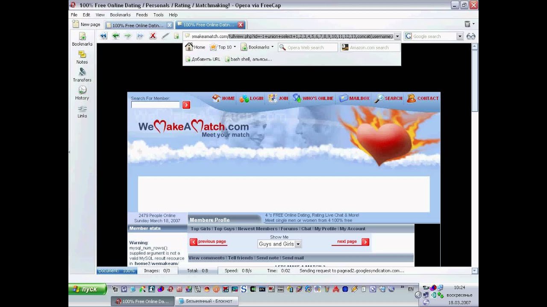Open the CONTACT navigation item
547x307 pixels.
[423, 98]
